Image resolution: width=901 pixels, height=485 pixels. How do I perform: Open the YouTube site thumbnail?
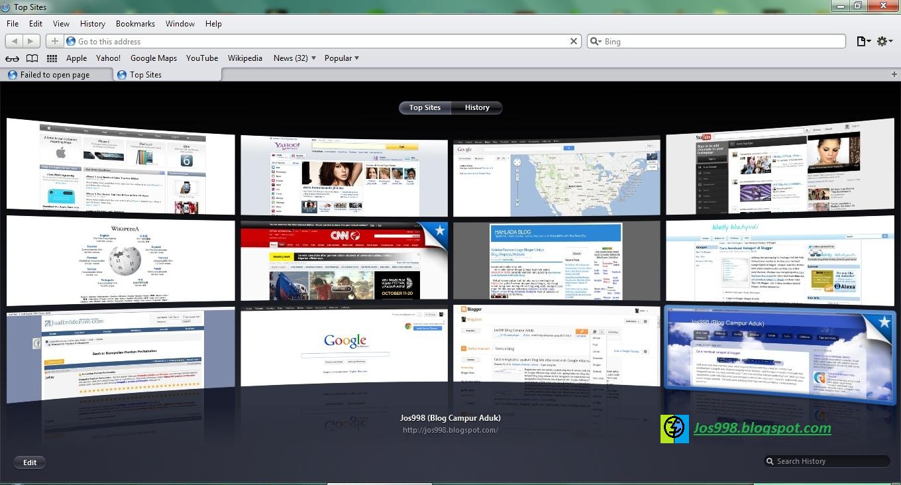click(x=780, y=166)
